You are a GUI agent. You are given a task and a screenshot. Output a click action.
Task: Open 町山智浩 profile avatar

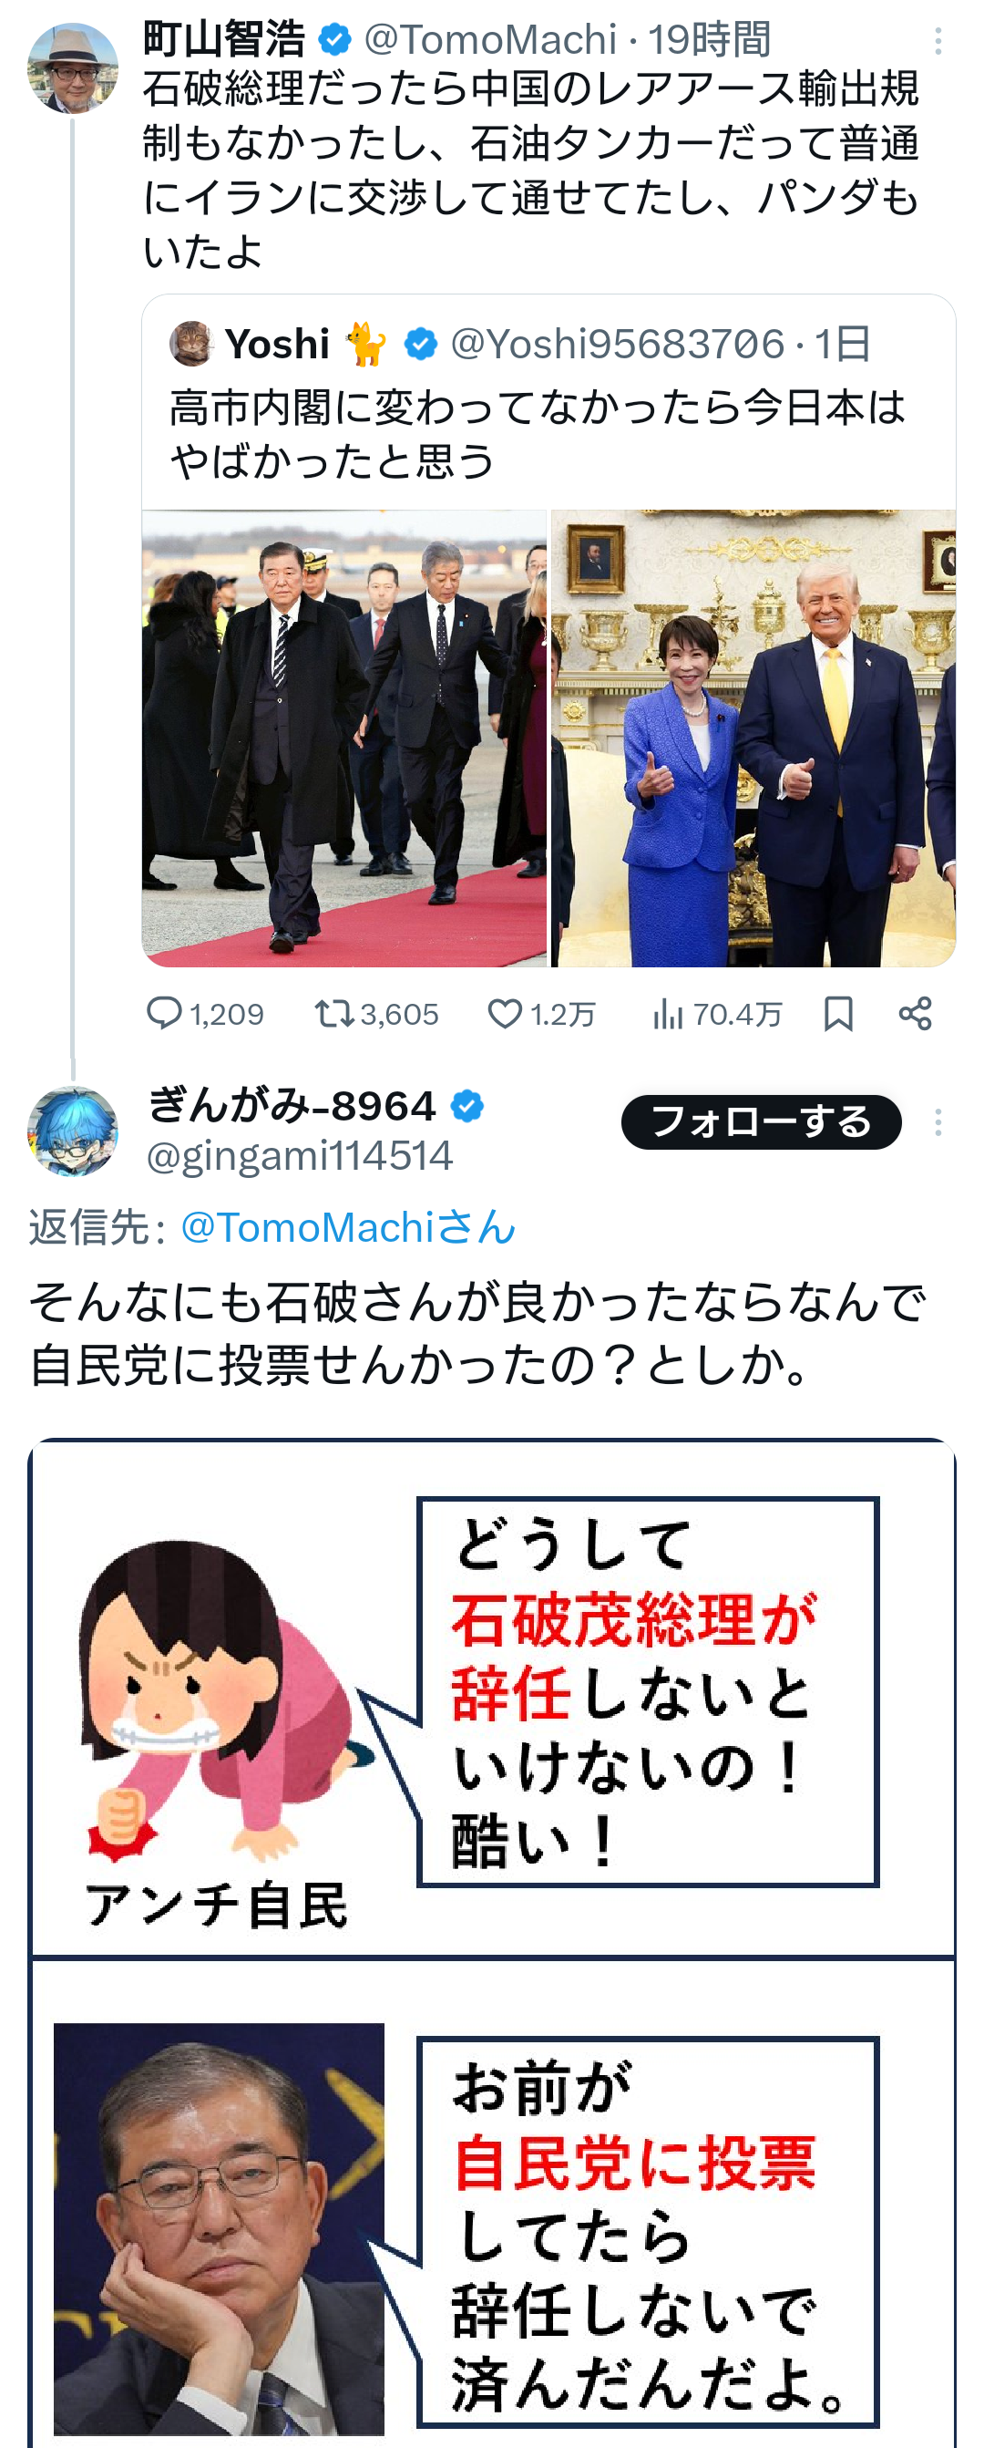(73, 68)
